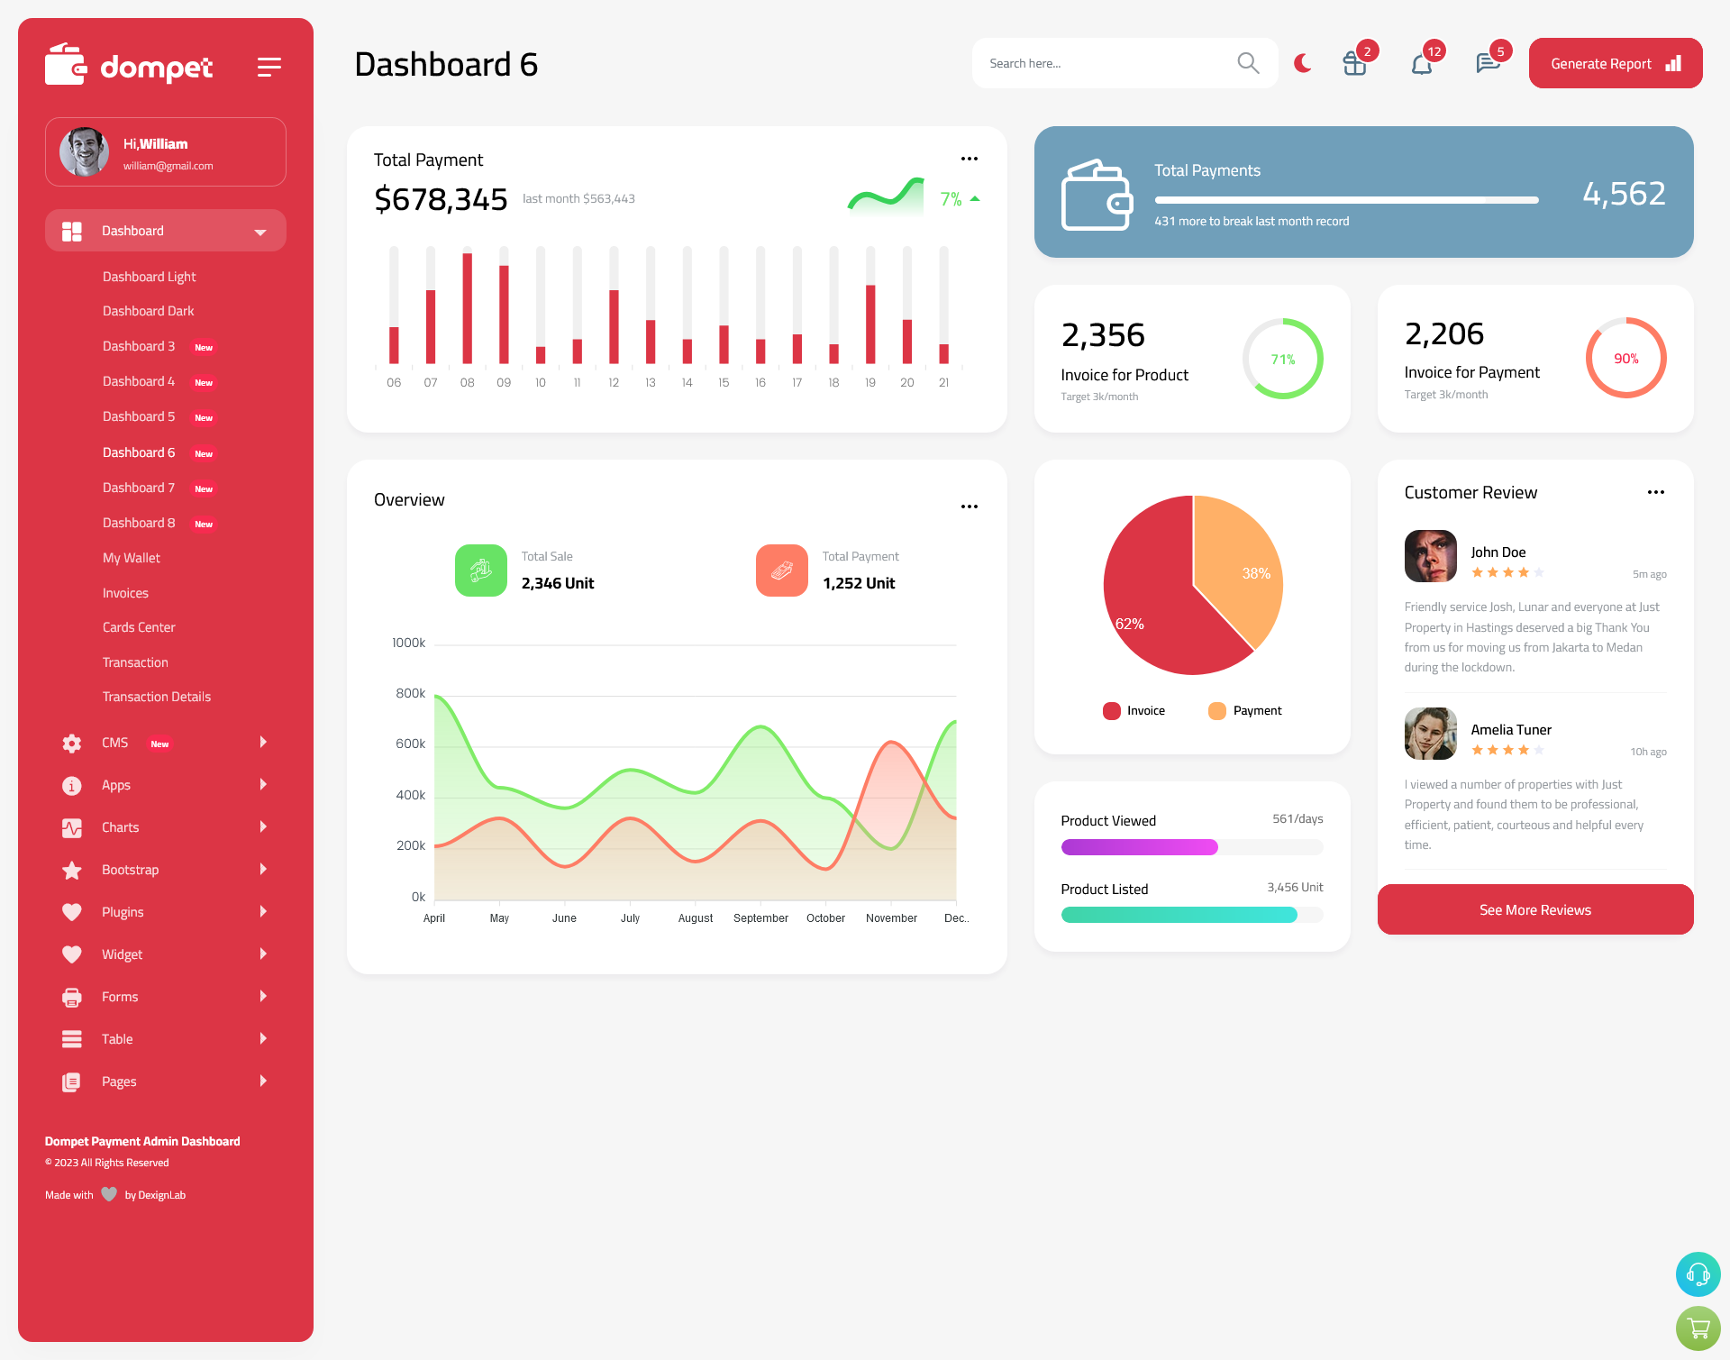Image resolution: width=1730 pixels, height=1360 pixels.
Task: Click the notifications bell icon
Action: point(1421,63)
